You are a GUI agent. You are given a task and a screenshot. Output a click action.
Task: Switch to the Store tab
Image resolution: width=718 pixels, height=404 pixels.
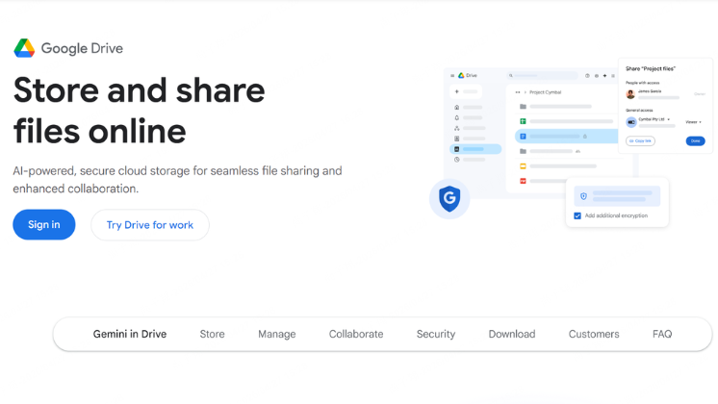pos(212,334)
